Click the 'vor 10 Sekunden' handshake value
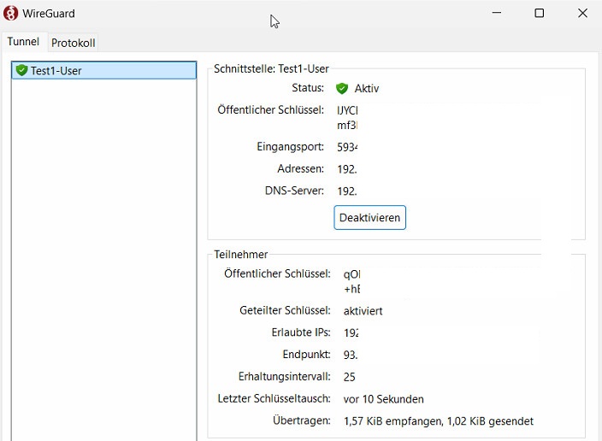This screenshot has width=602, height=441. click(383, 399)
